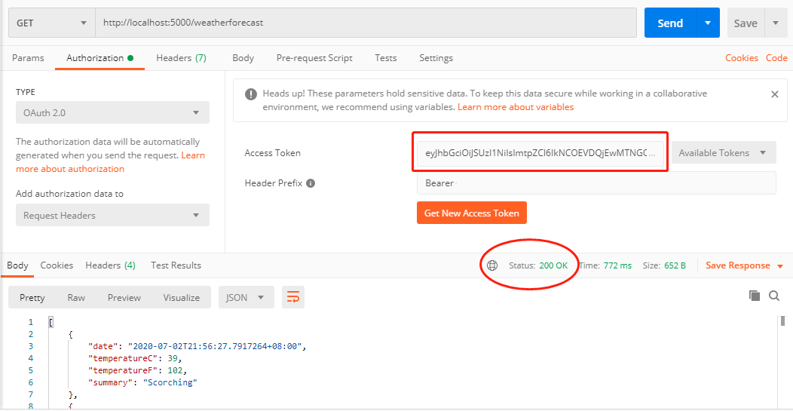Image resolution: width=793 pixels, height=411 pixels.
Task: Click the 772 ms time value
Action: coord(617,265)
